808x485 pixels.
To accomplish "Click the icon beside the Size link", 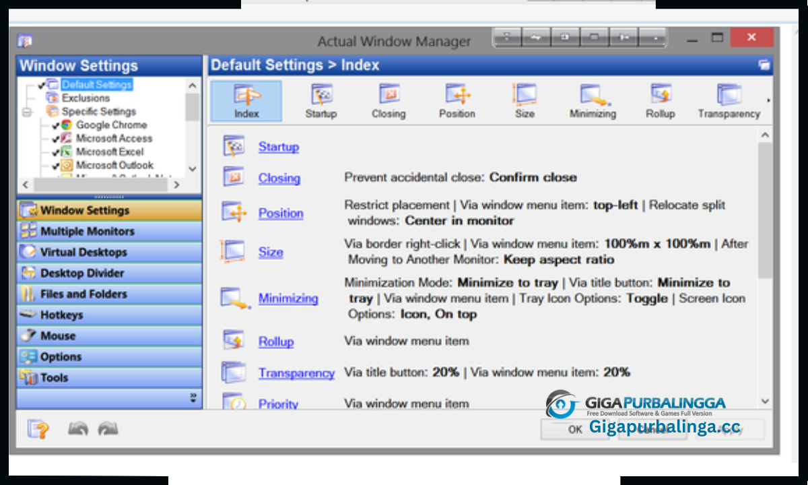I will click(233, 251).
